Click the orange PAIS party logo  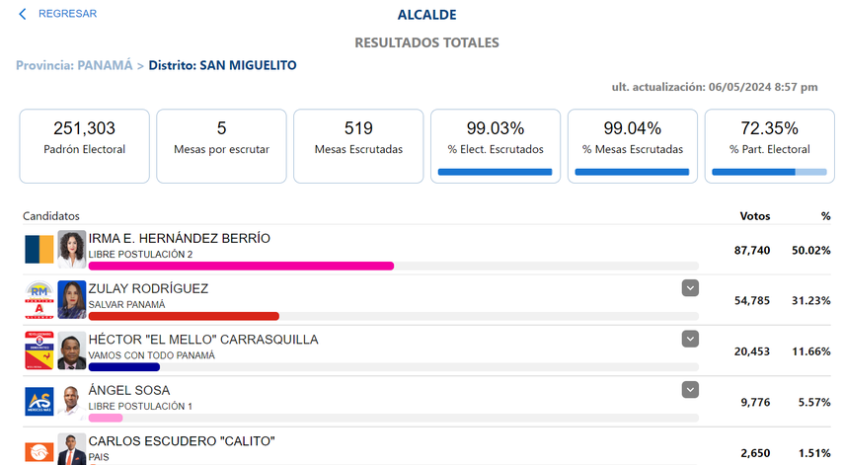click(x=39, y=450)
